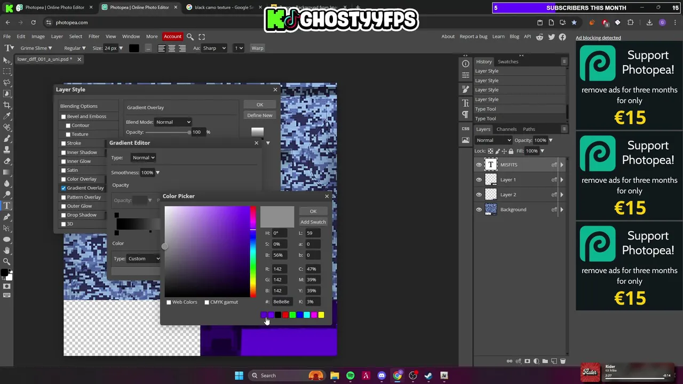This screenshot has height=384, width=683.
Task: Open the layer blend mode Normal dropdown
Action: click(494, 140)
